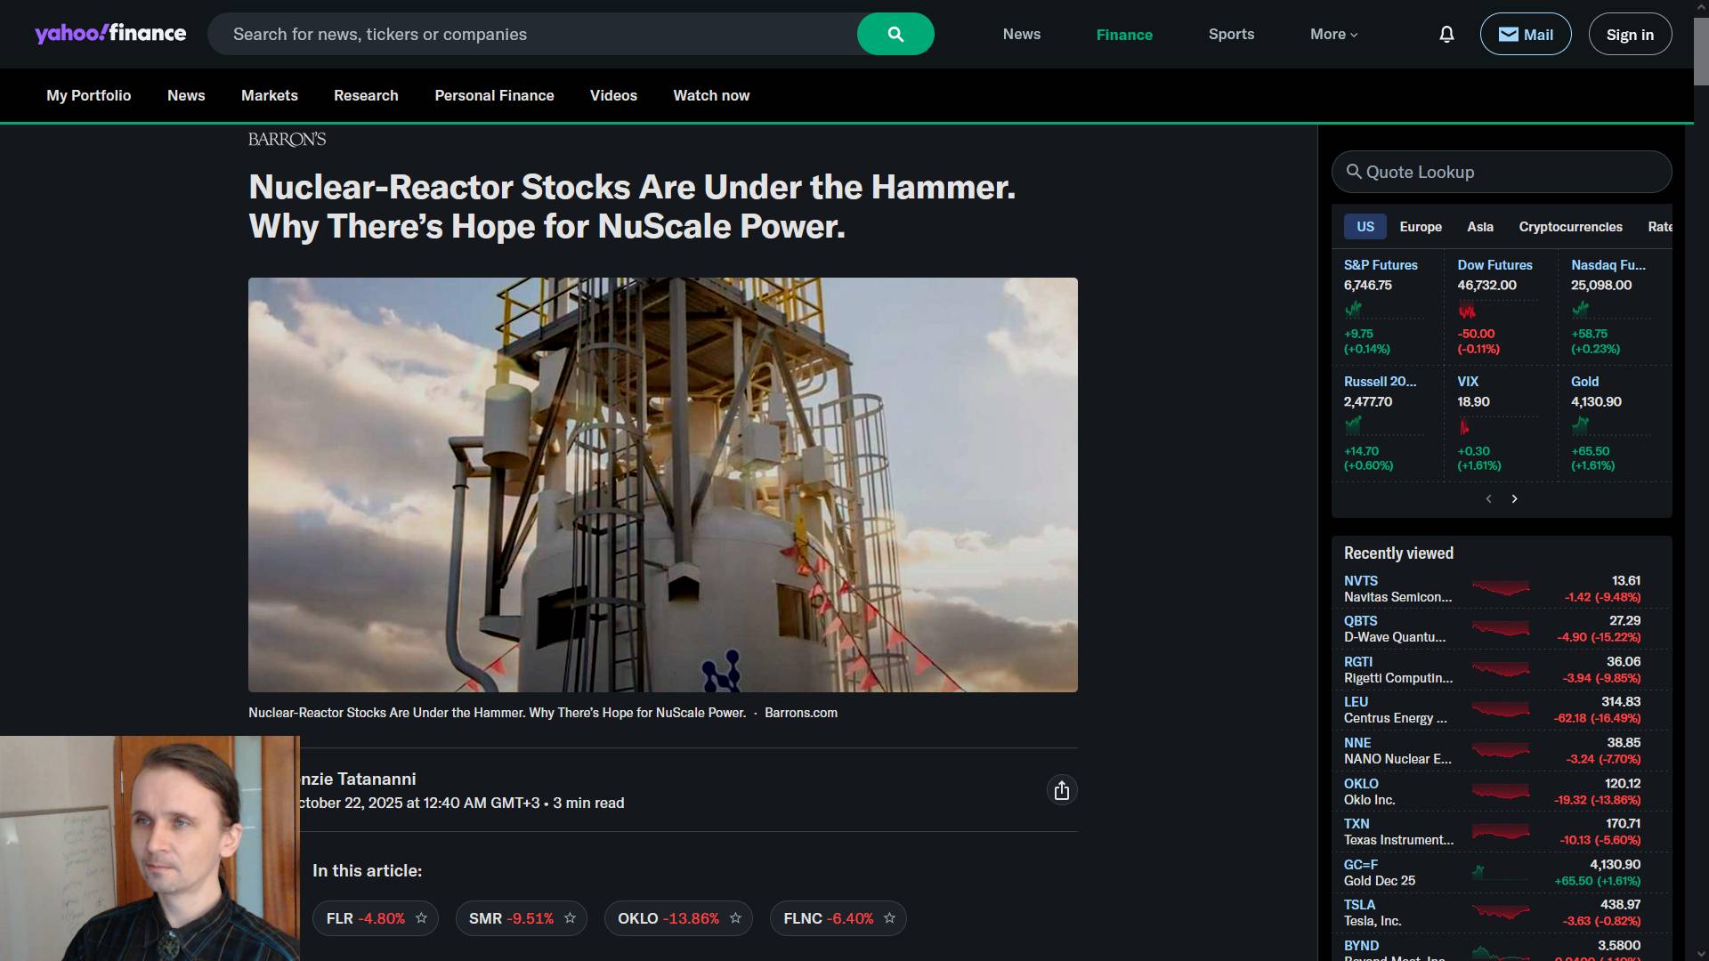This screenshot has height=961, width=1709.
Task: Open notifications bell icon
Action: coord(1446,35)
